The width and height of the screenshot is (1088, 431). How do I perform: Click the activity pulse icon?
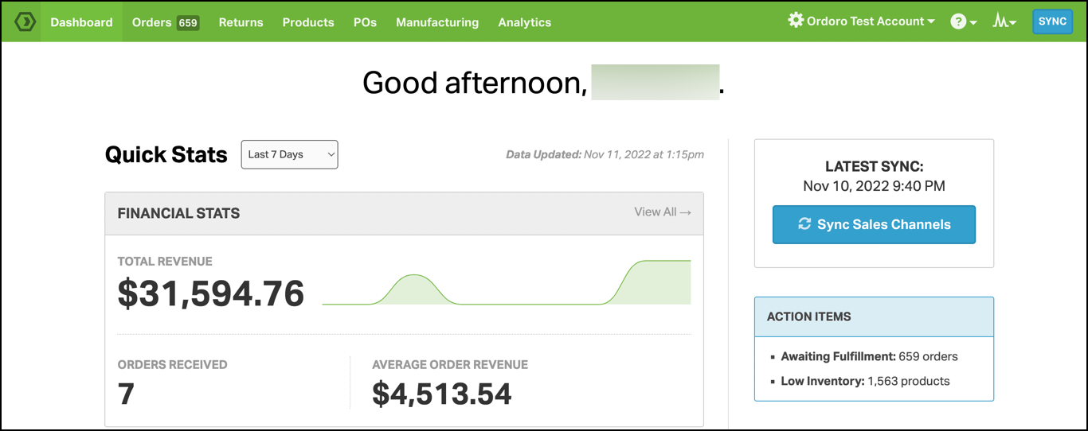coord(1000,21)
